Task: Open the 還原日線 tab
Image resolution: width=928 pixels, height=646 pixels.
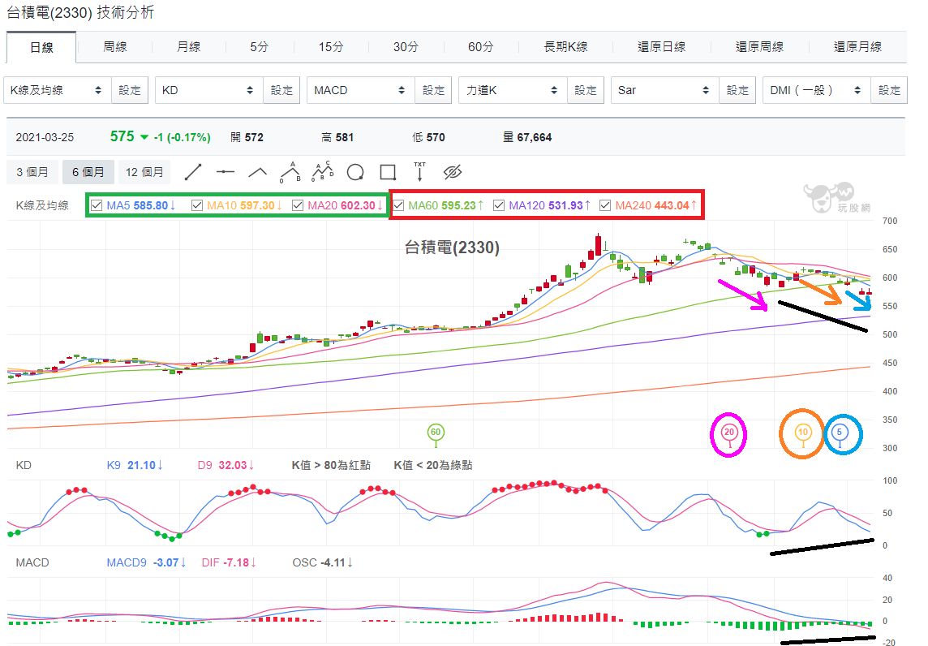Action: tap(662, 47)
